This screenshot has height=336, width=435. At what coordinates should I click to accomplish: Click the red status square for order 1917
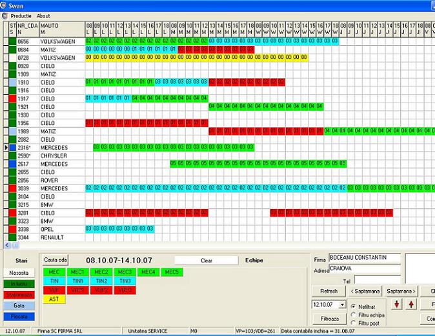12,99
